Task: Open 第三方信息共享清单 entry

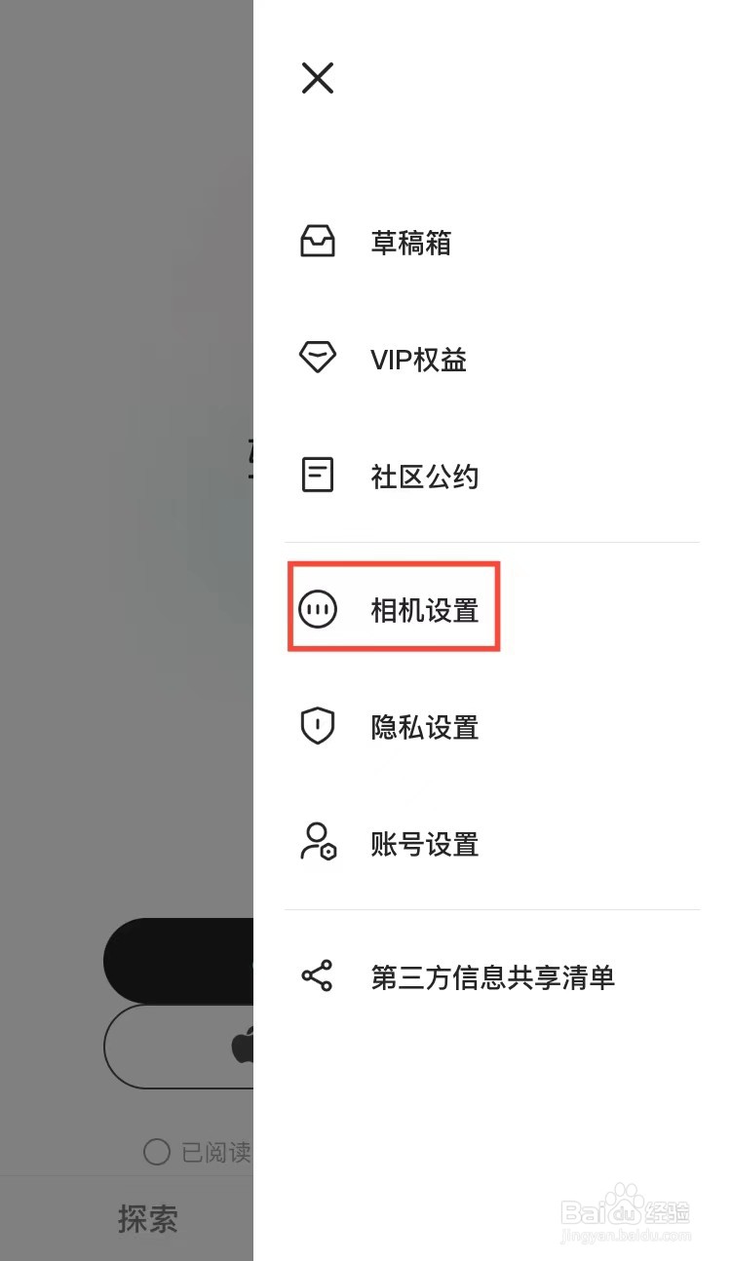Action: tap(492, 976)
